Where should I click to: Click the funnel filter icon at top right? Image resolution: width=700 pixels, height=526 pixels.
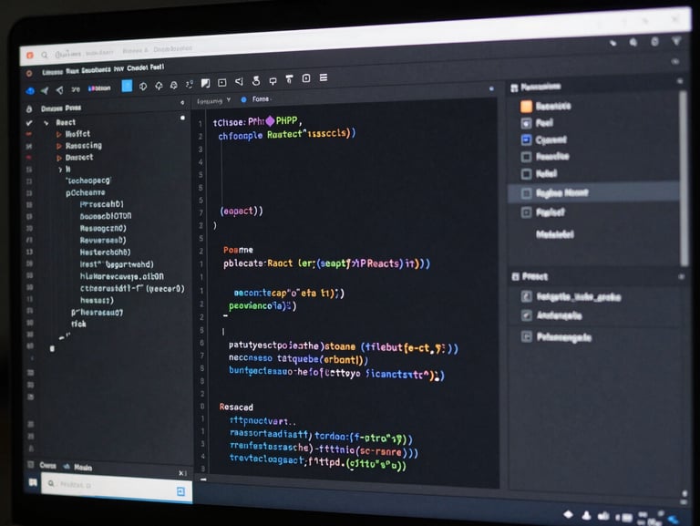(676, 42)
